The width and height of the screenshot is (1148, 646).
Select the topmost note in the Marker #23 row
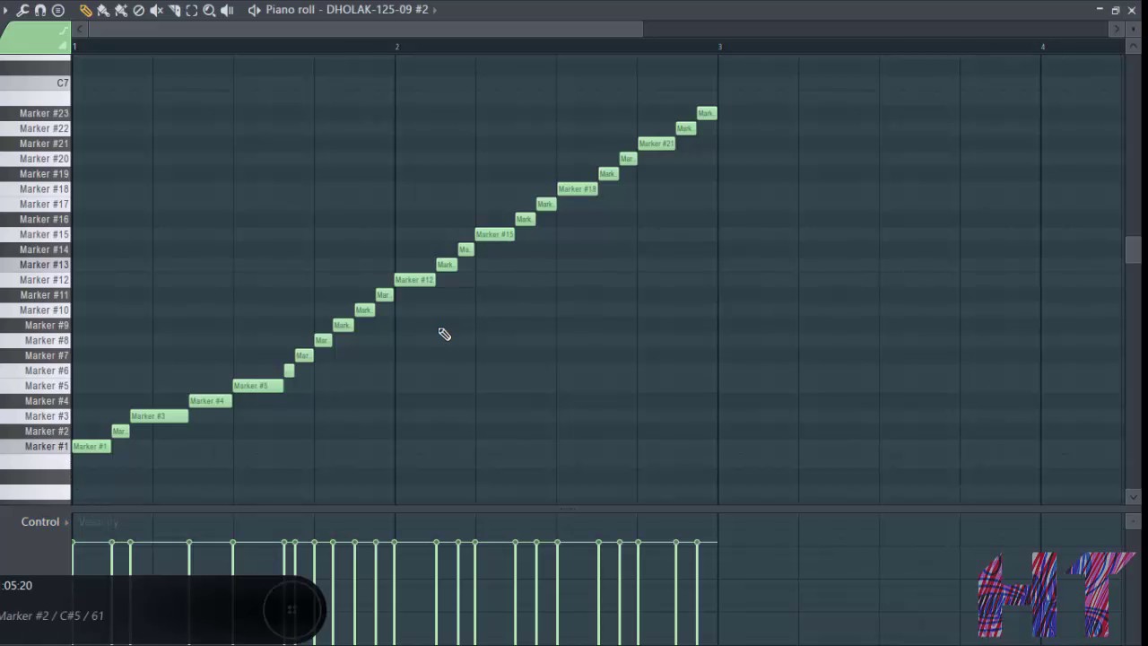(707, 113)
